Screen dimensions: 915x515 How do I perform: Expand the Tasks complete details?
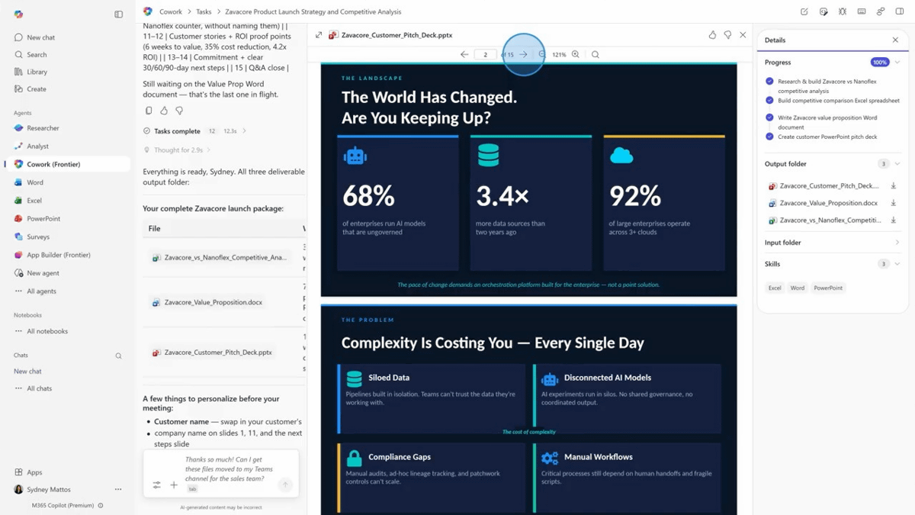pos(244,131)
